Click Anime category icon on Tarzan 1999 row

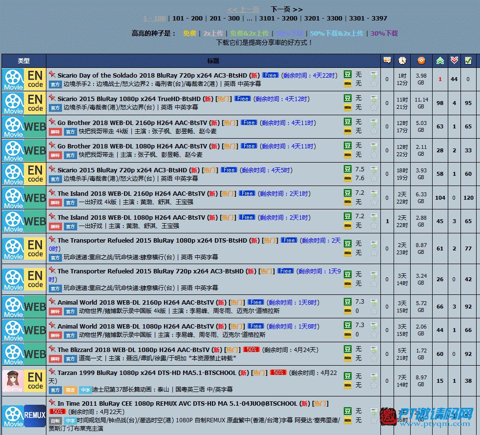[13, 381]
